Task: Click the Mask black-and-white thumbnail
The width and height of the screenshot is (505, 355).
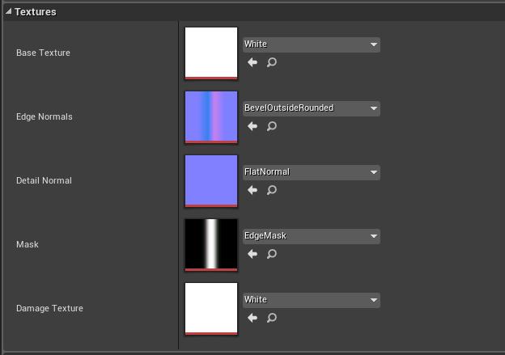Action: tap(211, 244)
